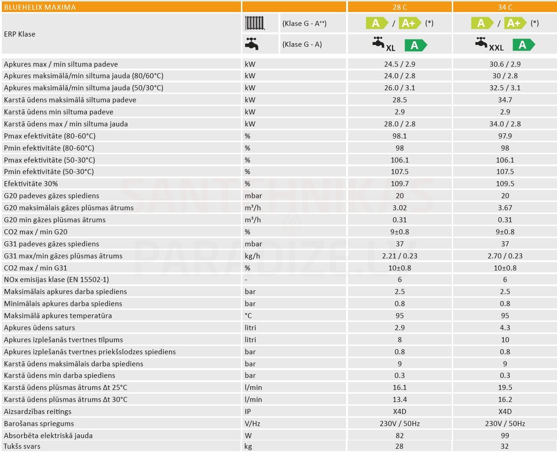
Task: Click "Maksimālā apkures temperatūra" label
Action: click(58, 316)
